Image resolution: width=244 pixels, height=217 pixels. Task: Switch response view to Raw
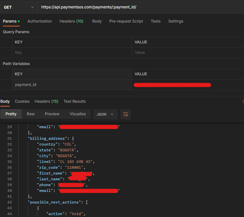coord(31,114)
